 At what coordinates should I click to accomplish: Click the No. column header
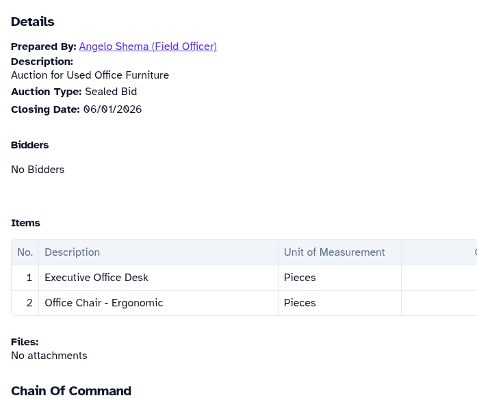click(25, 252)
